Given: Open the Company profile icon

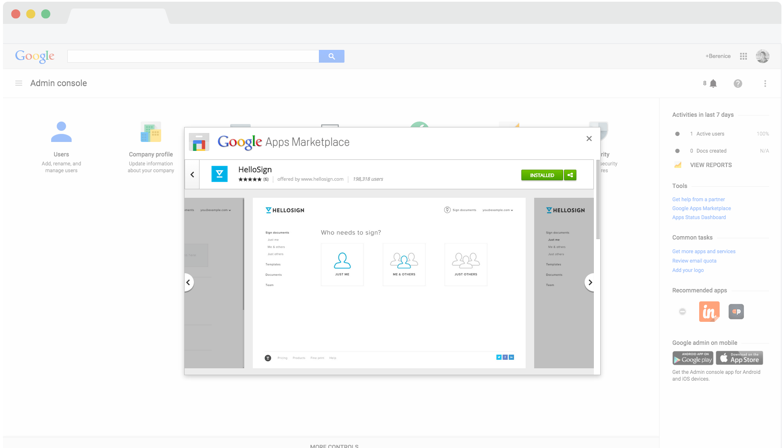Looking at the screenshot, I should [x=151, y=132].
